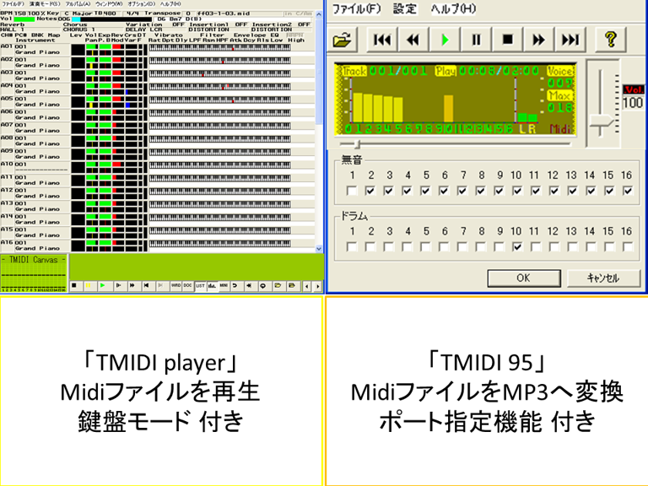Viewport: 648px width, 486px height.
Task: Jump to first track in TMIDI 95
Action: (382, 40)
